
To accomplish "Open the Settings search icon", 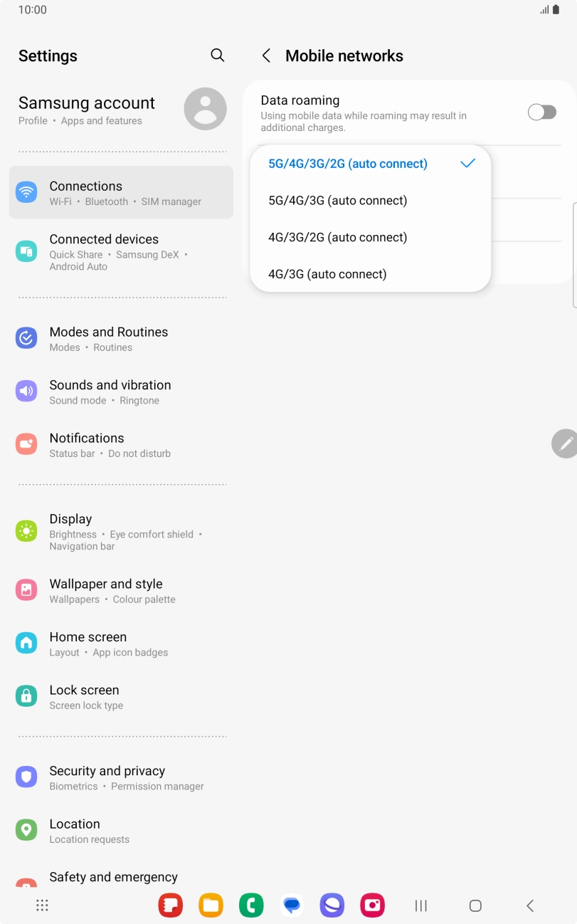I will pyautogui.click(x=218, y=56).
